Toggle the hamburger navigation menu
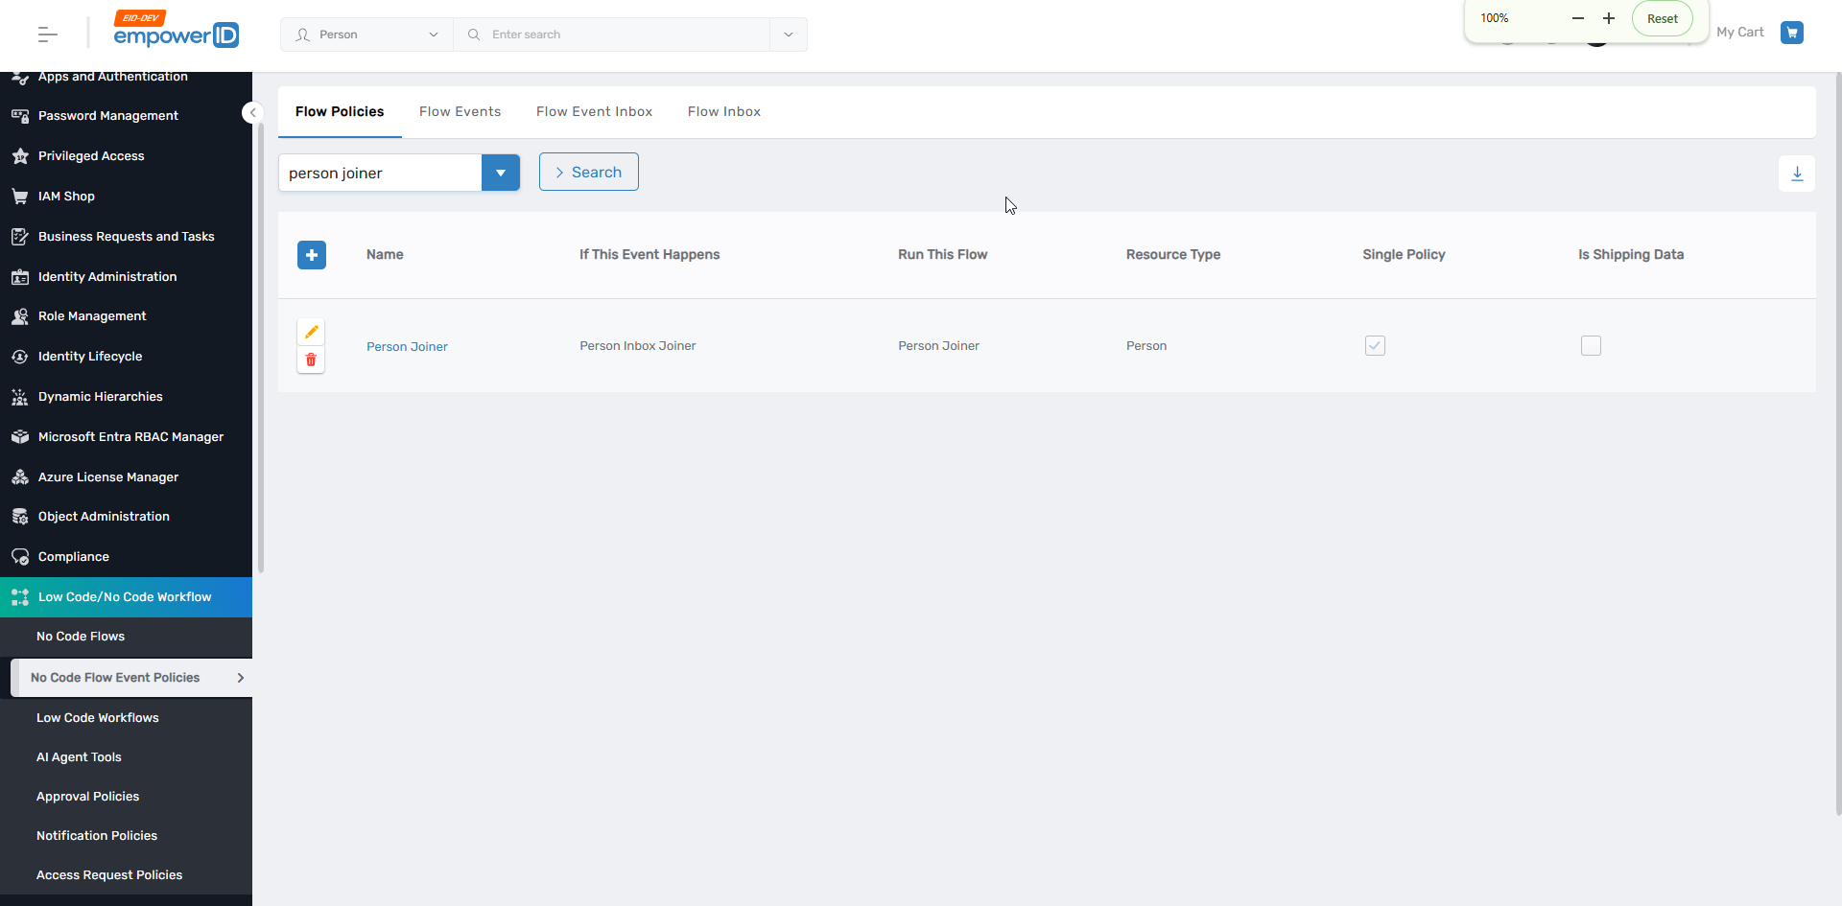This screenshot has width=1842, height=906. [x=47, y=35]
